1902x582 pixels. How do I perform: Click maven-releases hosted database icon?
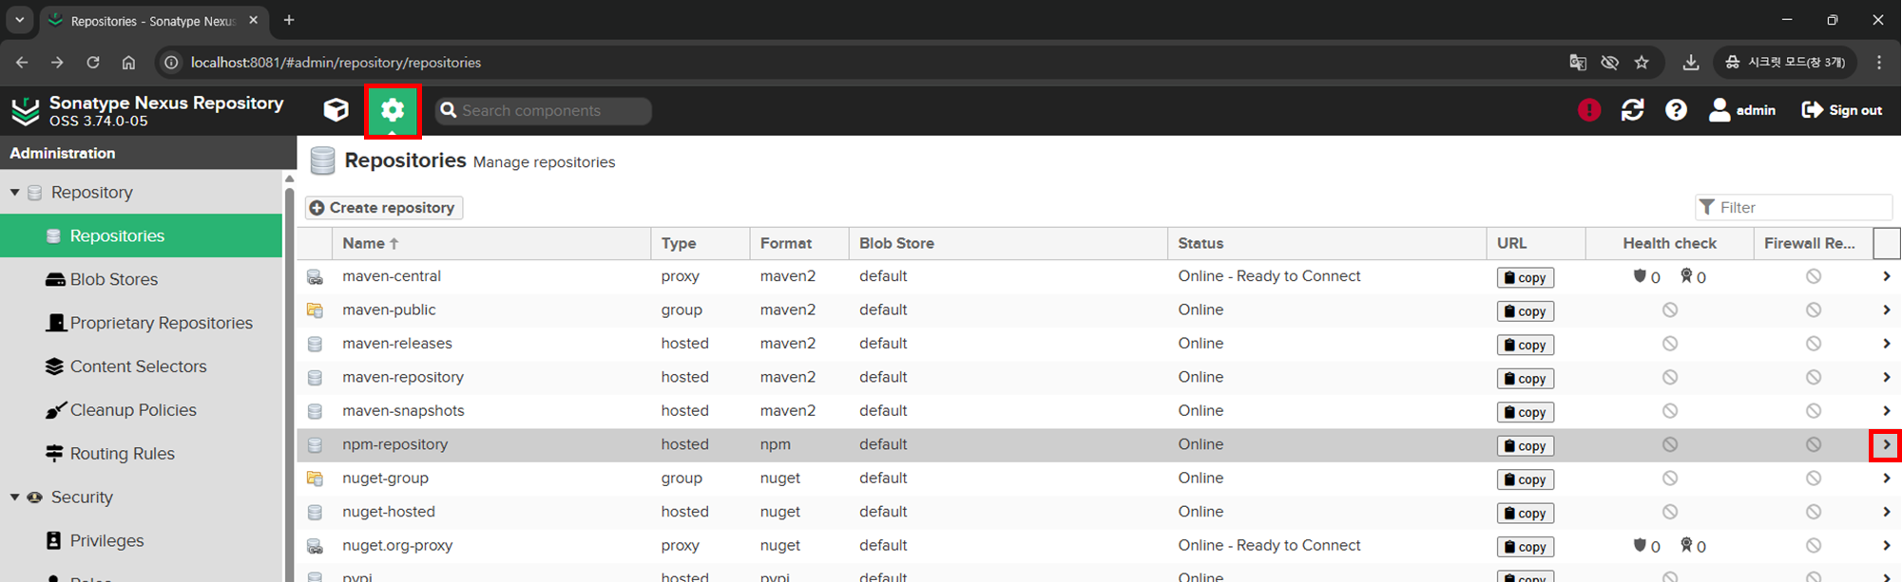315,344
